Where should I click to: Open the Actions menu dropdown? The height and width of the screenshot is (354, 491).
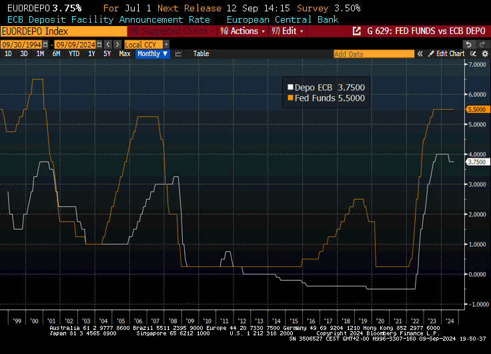coord(242,31)
